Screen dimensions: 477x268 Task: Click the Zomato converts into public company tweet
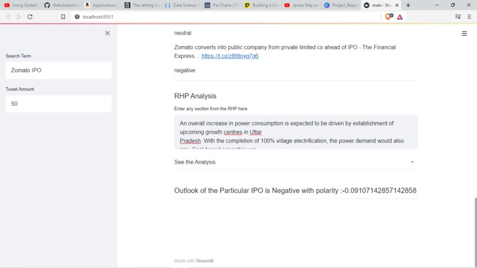(x=285, y=51)
